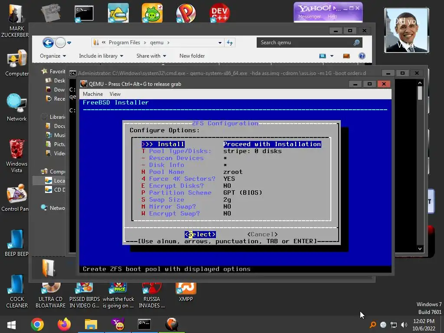Open BEEP BEEP desktop icon
Viewport: 444px width, 333px height.
pyautogui.click(x=16, y=243)
